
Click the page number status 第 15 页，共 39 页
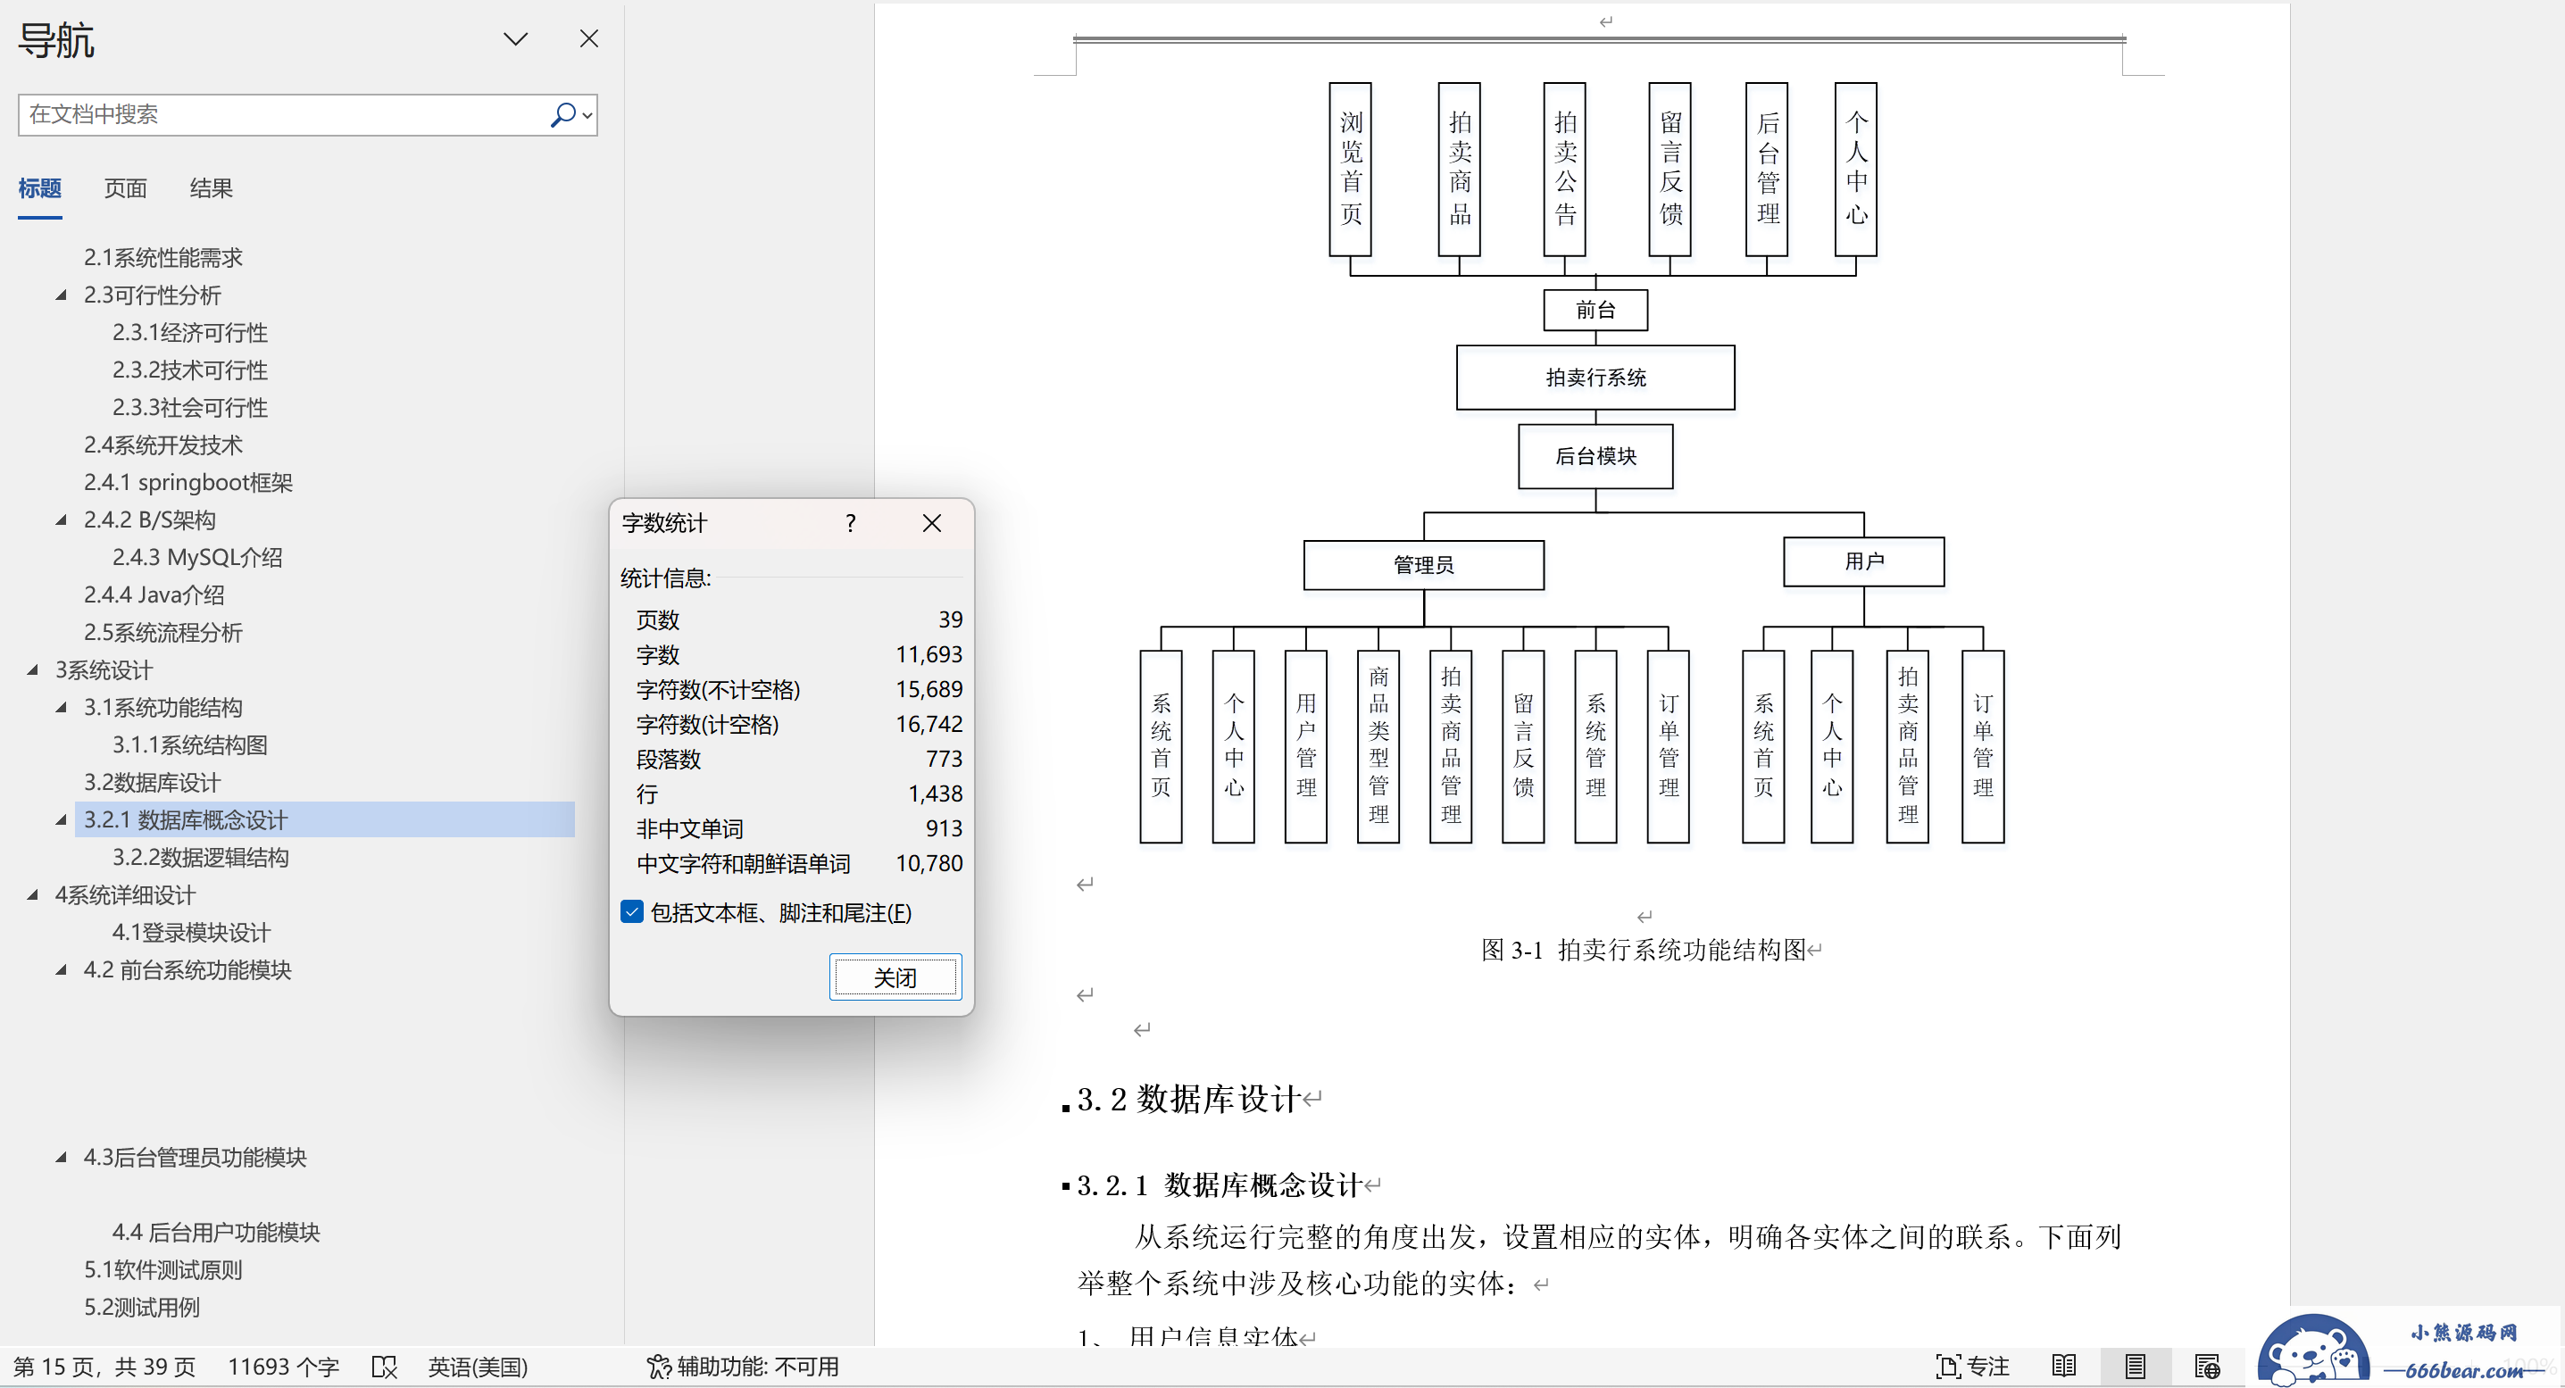pos(104,1367)
